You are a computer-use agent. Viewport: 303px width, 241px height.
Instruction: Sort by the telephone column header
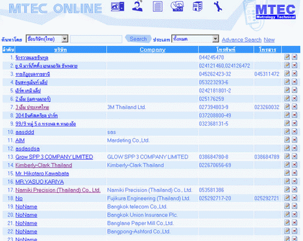click(x=226, y=50)
